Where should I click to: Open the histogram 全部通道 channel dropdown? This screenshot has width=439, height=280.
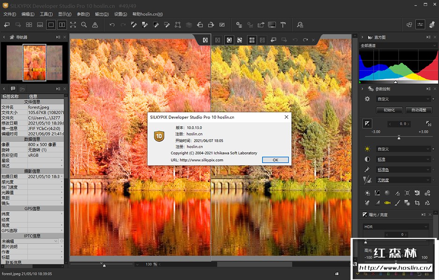[x=398, y=45]
